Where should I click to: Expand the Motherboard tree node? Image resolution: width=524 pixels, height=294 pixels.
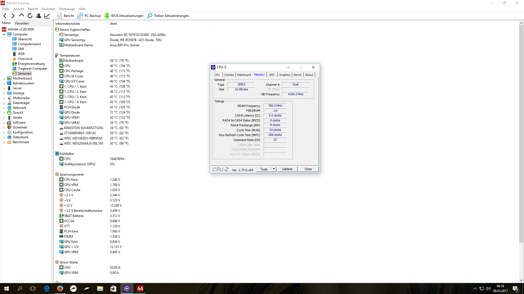click(x=4, y=79)
